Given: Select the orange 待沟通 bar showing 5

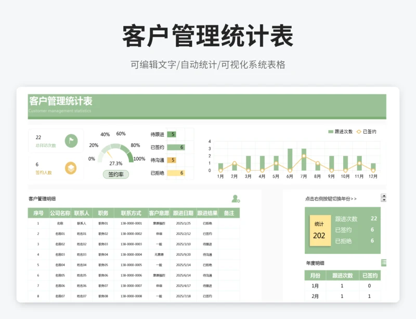Looking at the screenshot, I should [172, 160].
